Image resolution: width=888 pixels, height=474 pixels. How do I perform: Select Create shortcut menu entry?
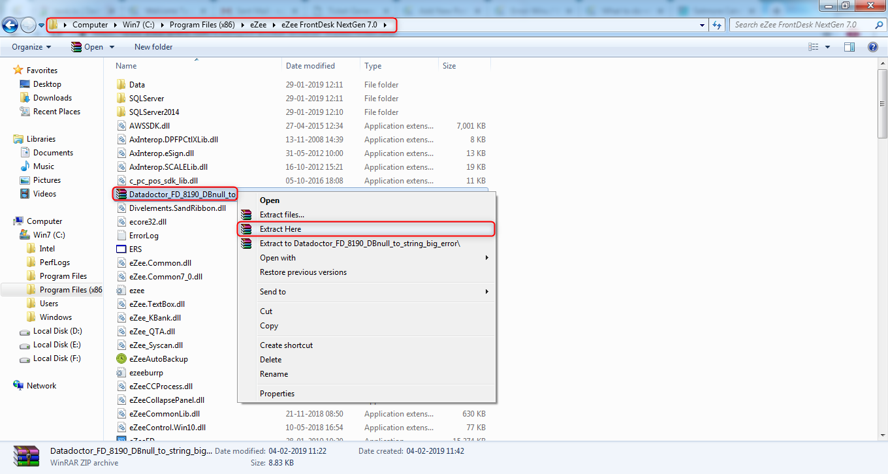(286, 345)
